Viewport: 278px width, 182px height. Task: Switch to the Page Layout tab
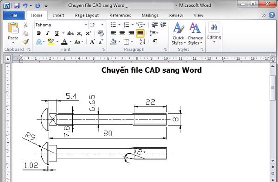pos(87,15)
